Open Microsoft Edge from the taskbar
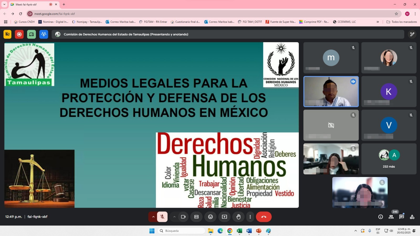The width and height of the screenshot is (420, 236). 220,231
